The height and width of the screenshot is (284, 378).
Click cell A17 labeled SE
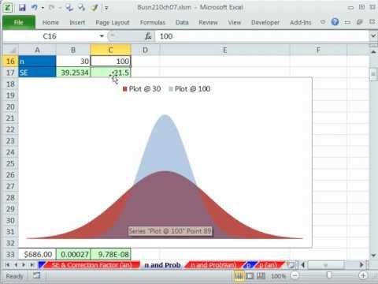pyautogui.click(x=37, y=73)
